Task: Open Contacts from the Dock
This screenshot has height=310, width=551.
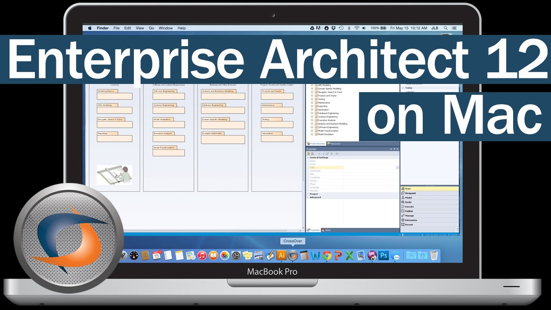Action: click(x=145, y=255)
